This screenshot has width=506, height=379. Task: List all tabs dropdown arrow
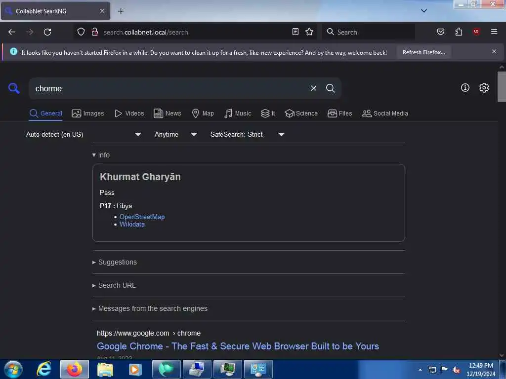pyautogui.click(x=424, y=11)
